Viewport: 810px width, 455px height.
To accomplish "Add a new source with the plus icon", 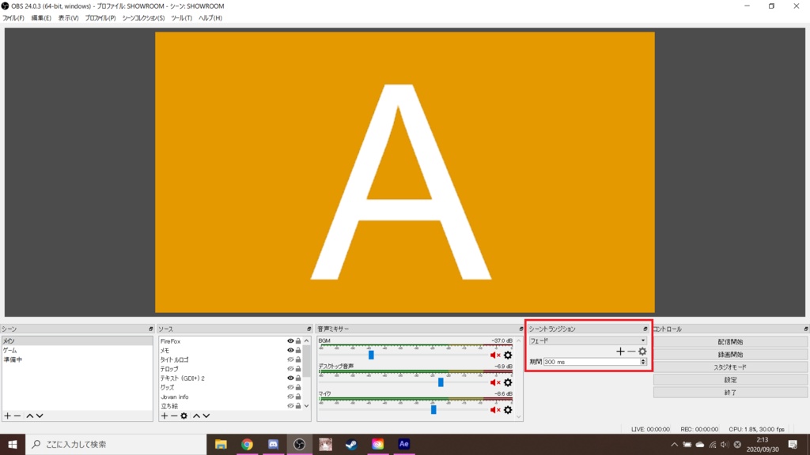I will click(165, 416).
